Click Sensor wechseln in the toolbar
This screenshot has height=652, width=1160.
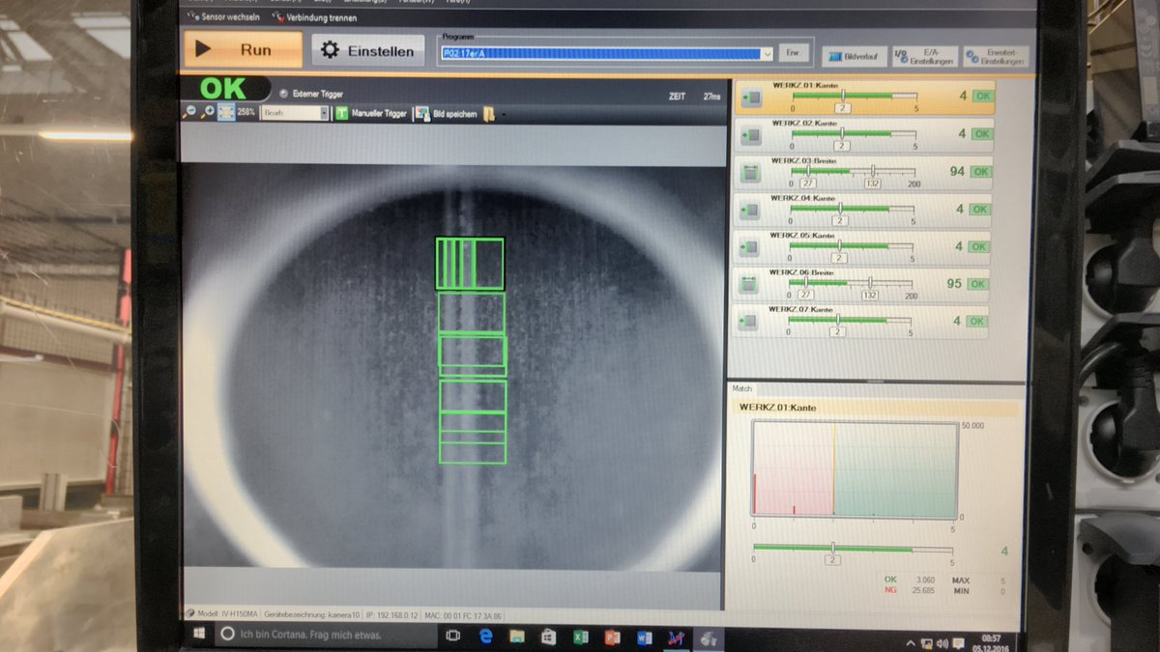tap(223, 17)
